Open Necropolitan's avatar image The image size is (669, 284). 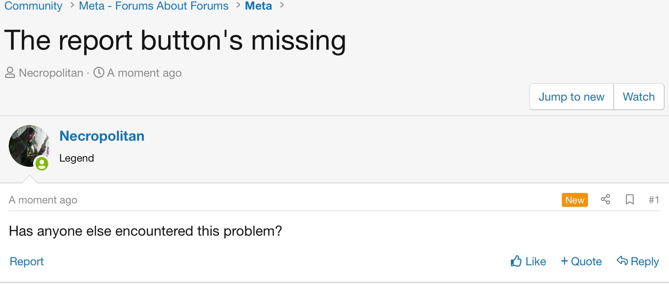click(29, 145)
